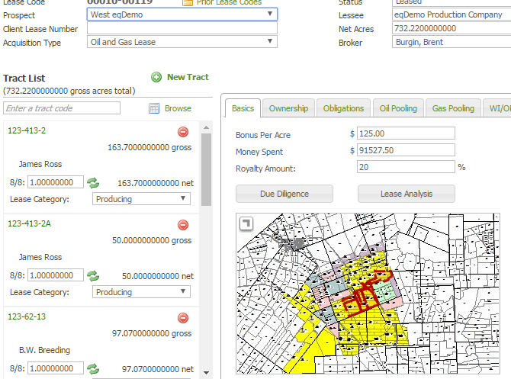Open the Prior Lease Codes folder link

188,2
